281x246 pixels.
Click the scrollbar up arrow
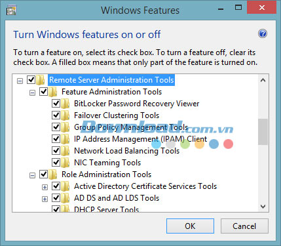tap(263, 80)
